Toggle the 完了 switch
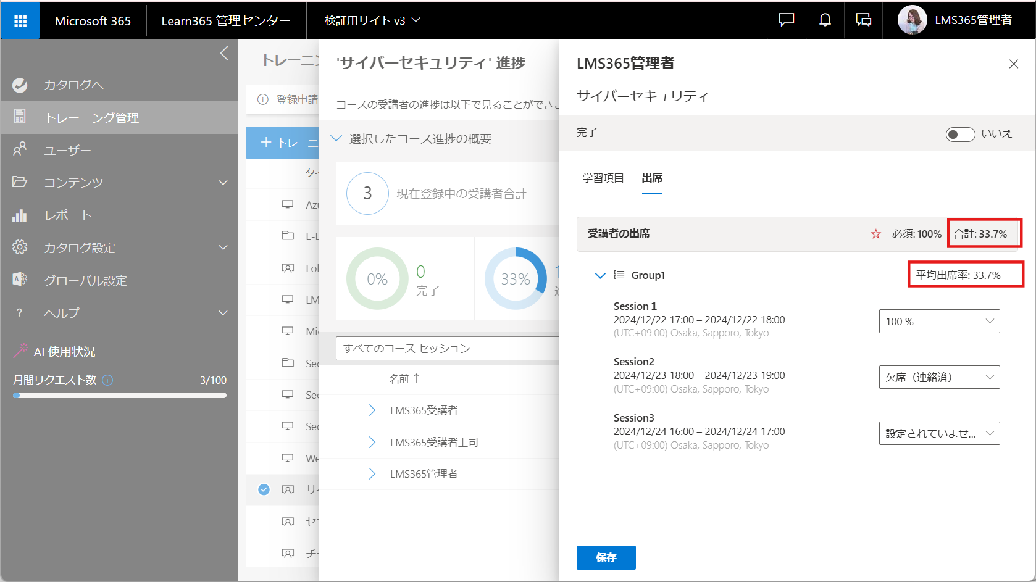 (x=960, y=134)
